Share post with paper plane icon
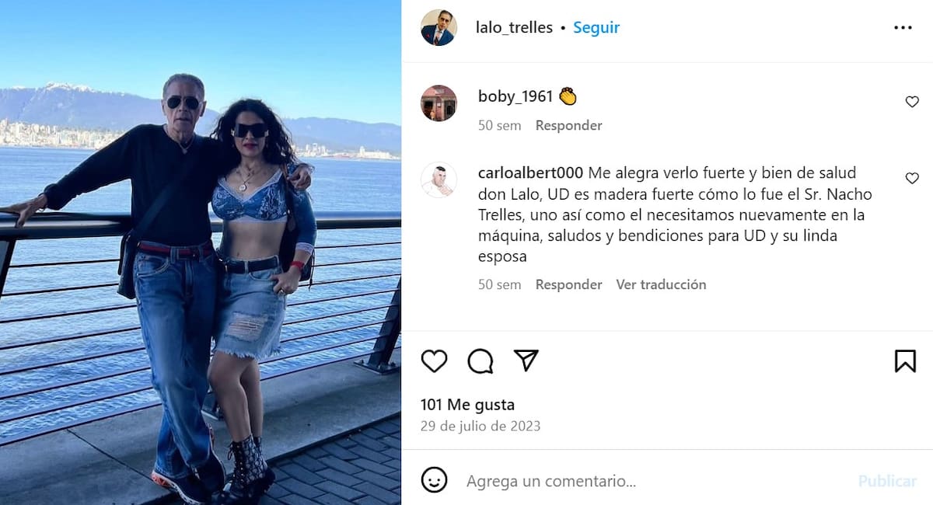This screenshot has height=505, width=933. [526, 360]
